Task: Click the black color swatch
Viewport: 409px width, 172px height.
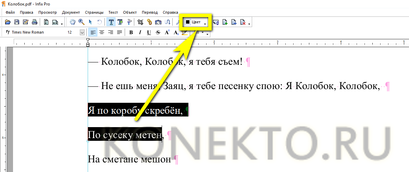Action: pos(188,22)
